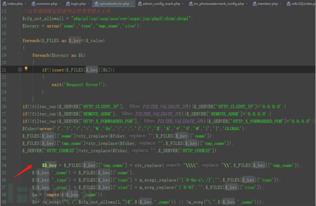Collapse the foreach($keyarr block on line 19
Screen dimensions: 316x206
(x=20, y=55)
